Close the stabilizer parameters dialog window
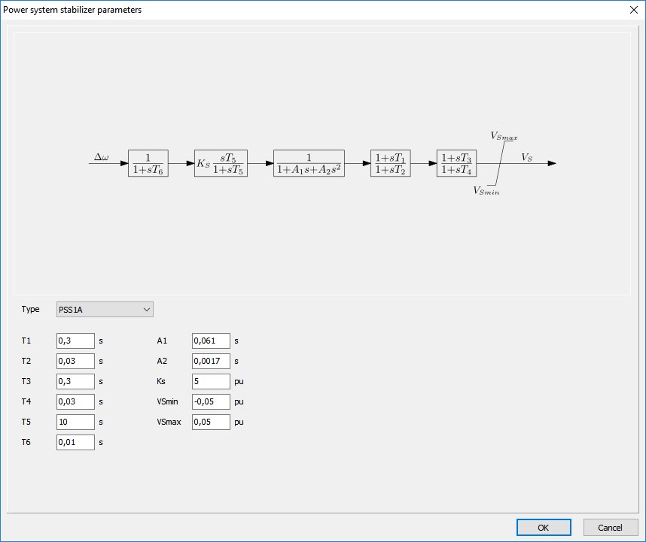Viewport: 646px width, 542px height. (x=631, y=10)
